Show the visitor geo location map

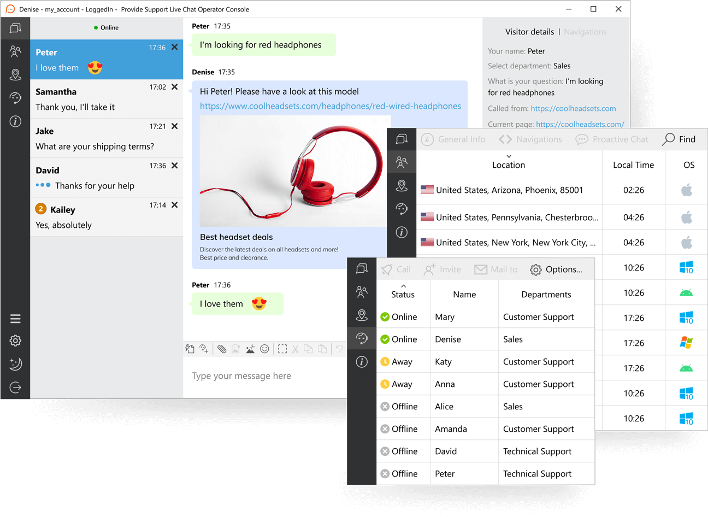[15, 75]
